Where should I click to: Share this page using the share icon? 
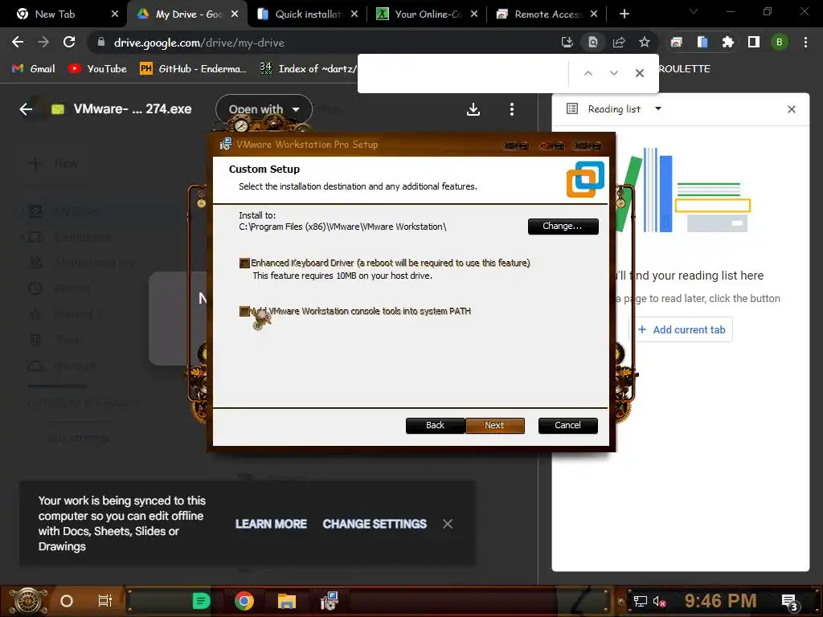click(x=619, y=43)
